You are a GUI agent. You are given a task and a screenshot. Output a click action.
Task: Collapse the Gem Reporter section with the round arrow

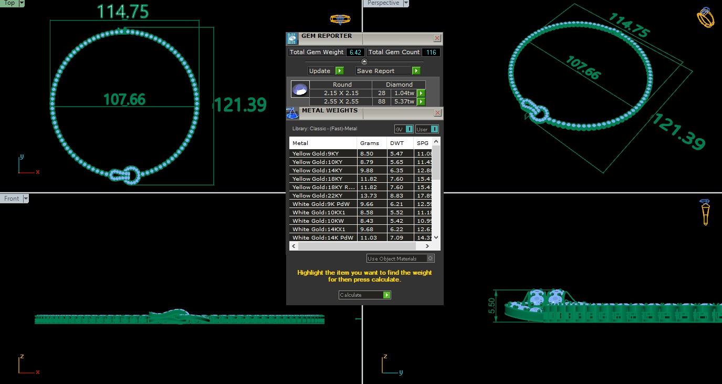[365, 61]
